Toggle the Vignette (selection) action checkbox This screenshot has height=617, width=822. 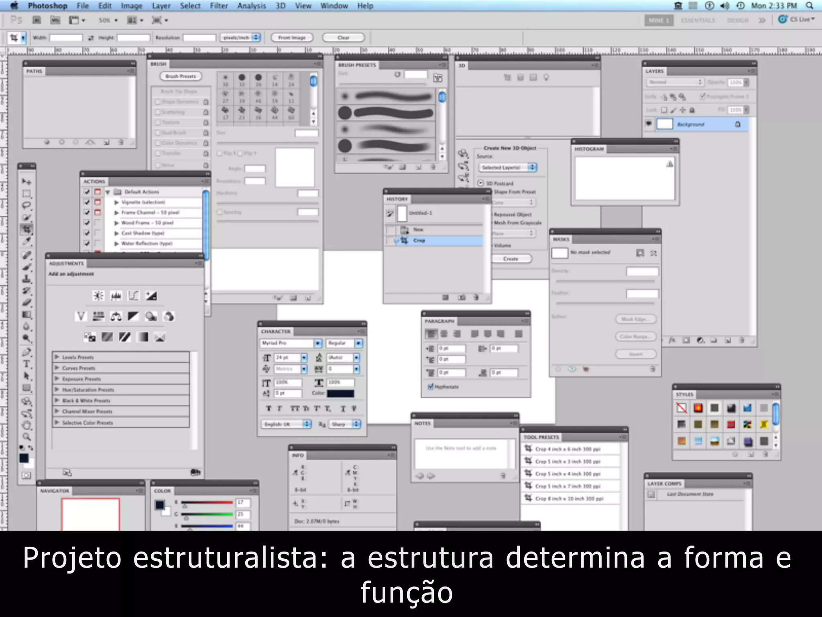click(x=87, y=202)
